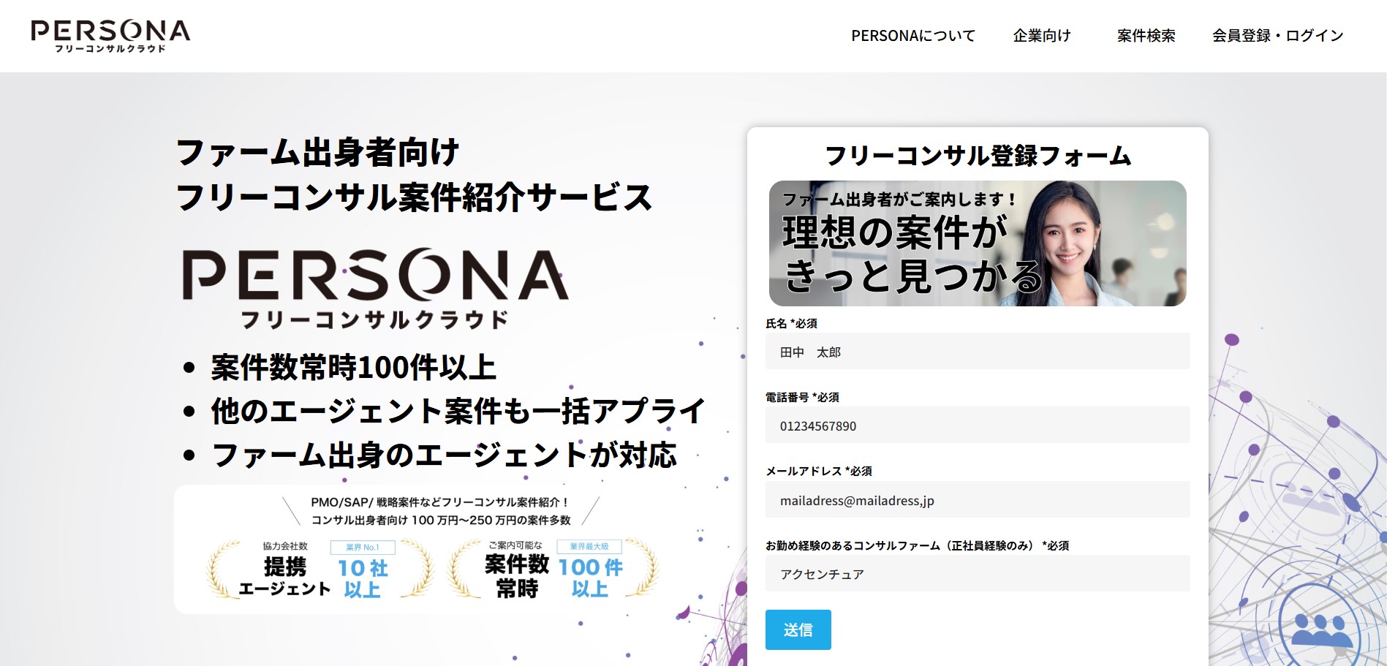
Task: Open the PERSONAについて menu item
Action: (x=912, y=36)
